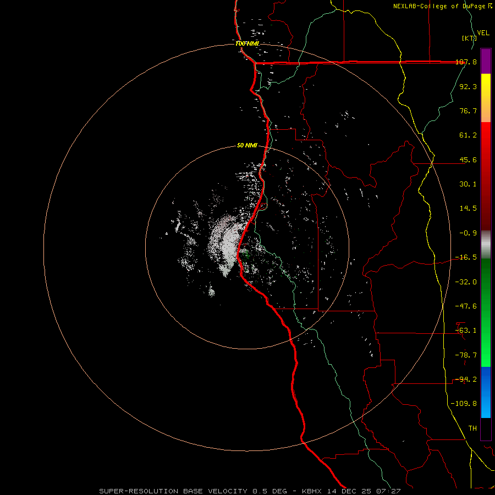Select the 30.1 scale value

click(x=468, y=184)
